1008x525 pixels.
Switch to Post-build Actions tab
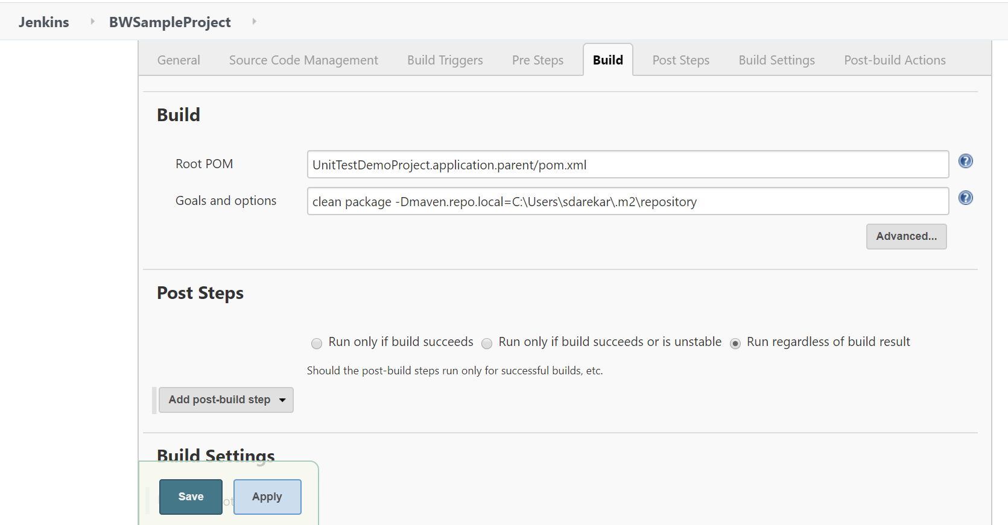click(x=895, y=60)
